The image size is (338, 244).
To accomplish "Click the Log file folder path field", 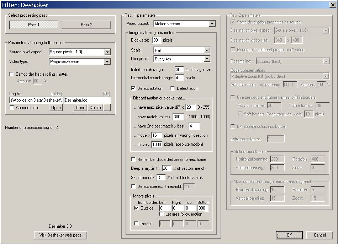I will 36,100.
